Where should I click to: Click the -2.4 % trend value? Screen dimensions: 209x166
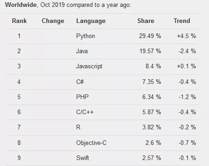tap(187, 51)
